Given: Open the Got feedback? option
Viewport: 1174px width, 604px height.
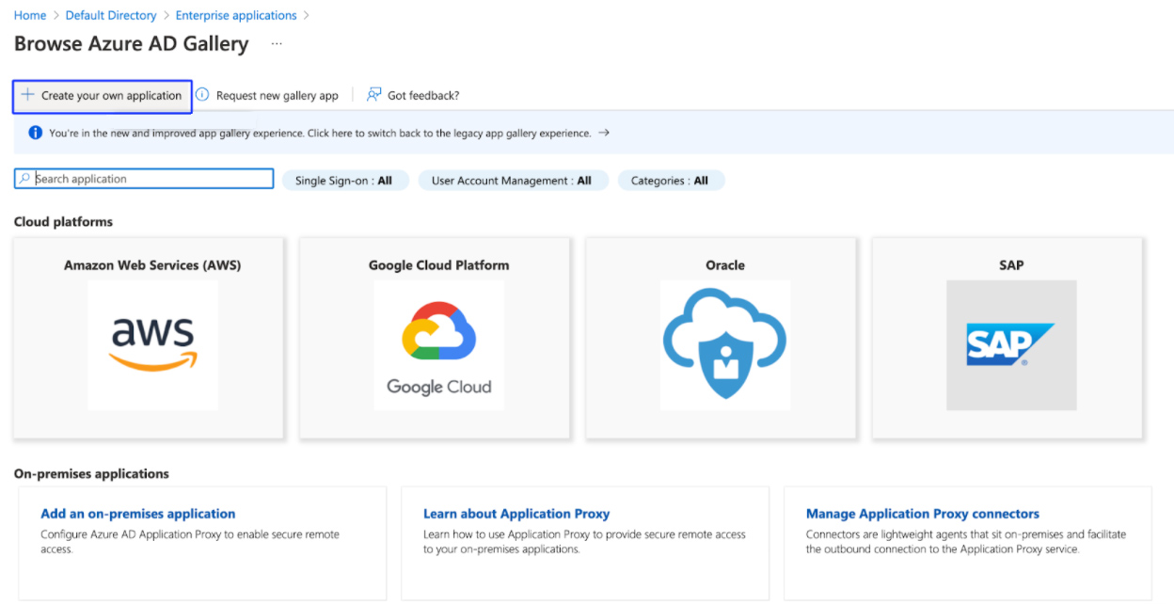Looking at the screenshot, I should [x=423, y=95].
